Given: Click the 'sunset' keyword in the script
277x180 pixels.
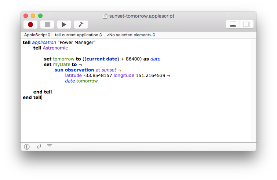Looking at the screenshot, I should (x=109, y=70).
